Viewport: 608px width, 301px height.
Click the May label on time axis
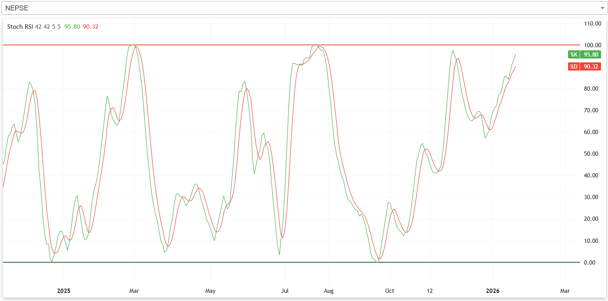(211, 291)
